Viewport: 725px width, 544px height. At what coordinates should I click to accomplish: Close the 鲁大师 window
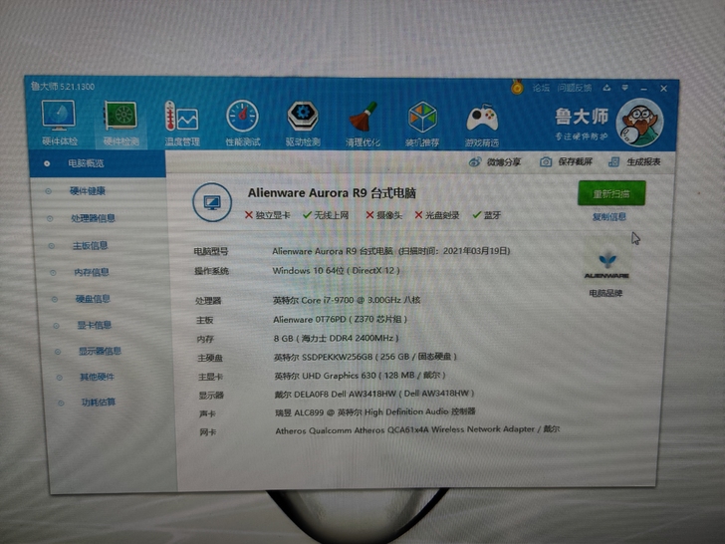(x=663, y=89)
